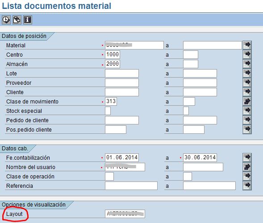Click the Material to-value input field
The height and width of the screenshot is (223, 263).
pos(213,45)
